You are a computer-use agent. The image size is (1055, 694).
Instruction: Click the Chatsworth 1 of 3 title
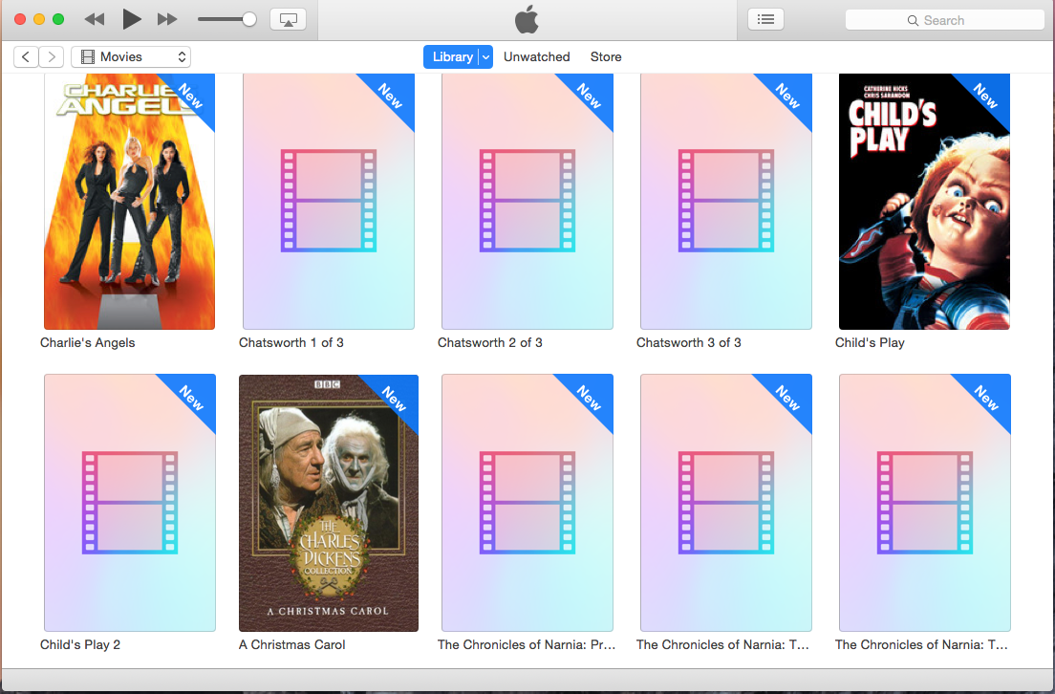pyautogui.click(x=291, y=342)
